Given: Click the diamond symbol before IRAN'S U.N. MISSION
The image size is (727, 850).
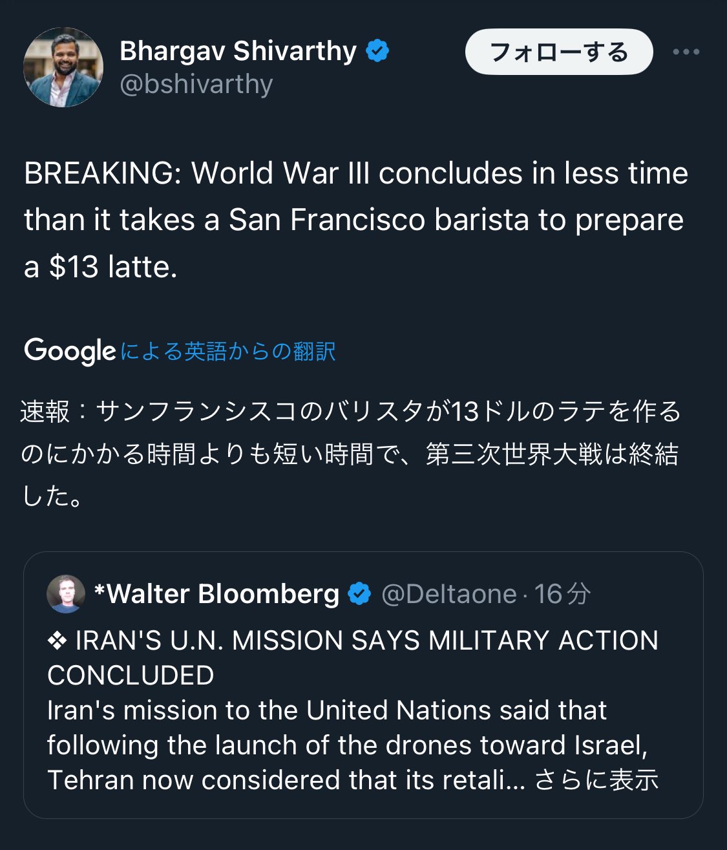Looking at the screenshot, I should [x=58, y=641].
